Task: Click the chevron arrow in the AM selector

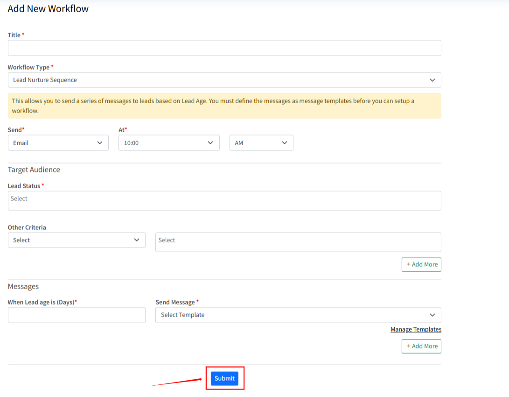Action: tap(284, 143)
